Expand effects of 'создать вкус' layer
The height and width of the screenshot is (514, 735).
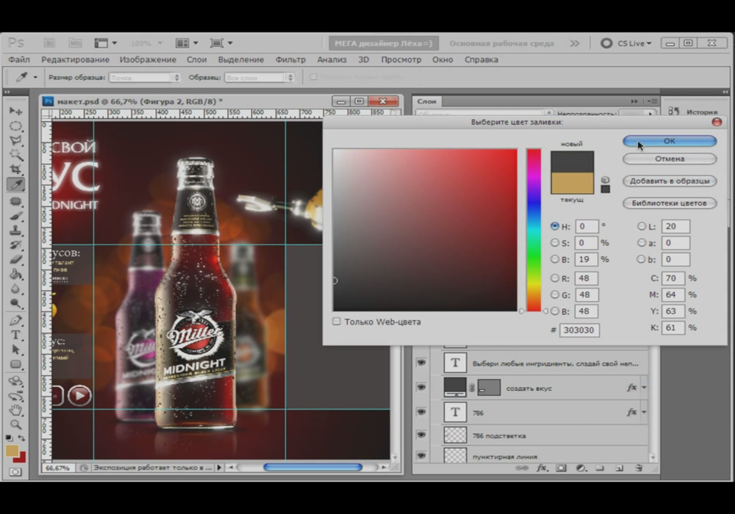pos(644,388)
